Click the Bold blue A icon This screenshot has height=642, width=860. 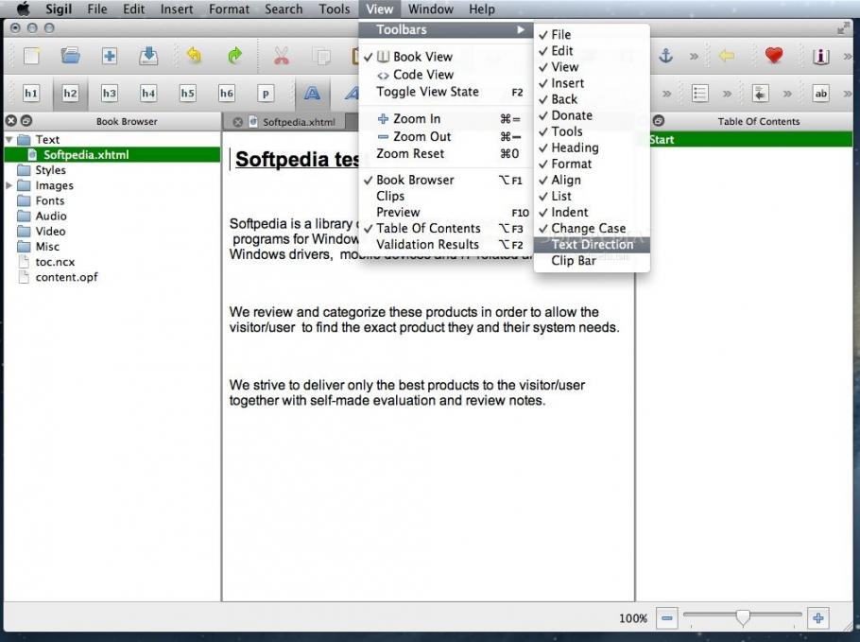click(x=312, y=94)
